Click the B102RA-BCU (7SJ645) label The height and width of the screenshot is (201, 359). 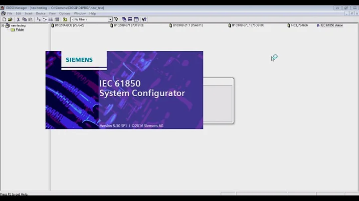[x=70, y=25]
